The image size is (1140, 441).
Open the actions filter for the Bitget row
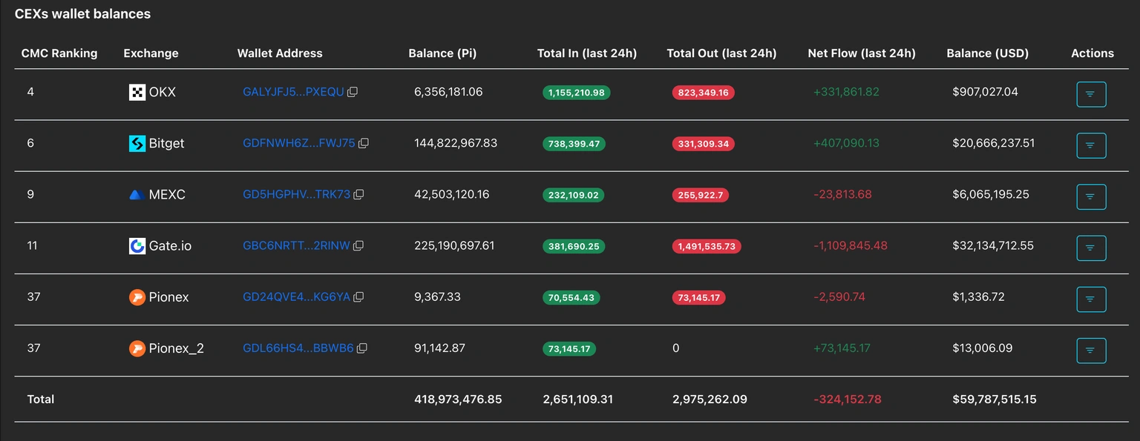(x=1090, y=145)
